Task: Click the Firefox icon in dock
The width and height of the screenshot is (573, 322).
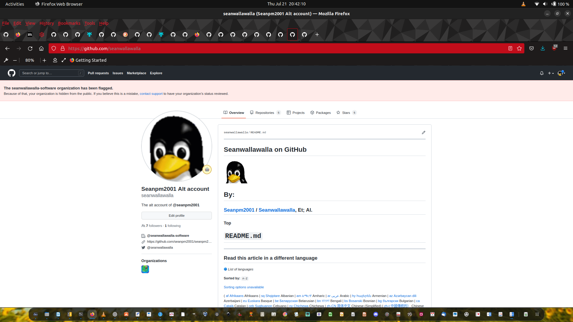Action: pyautogui.click(x=92, y=314)
